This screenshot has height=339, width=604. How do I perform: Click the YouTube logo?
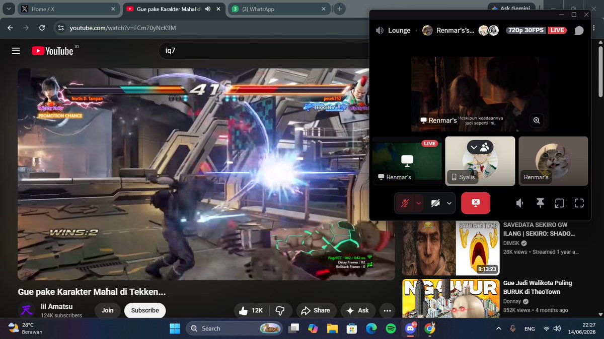(52, 51)
